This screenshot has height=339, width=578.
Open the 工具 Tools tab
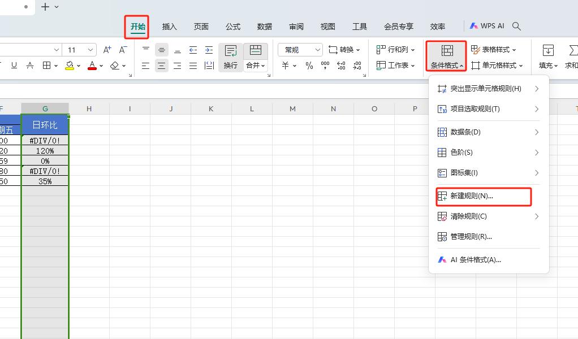tap(359, 27)
